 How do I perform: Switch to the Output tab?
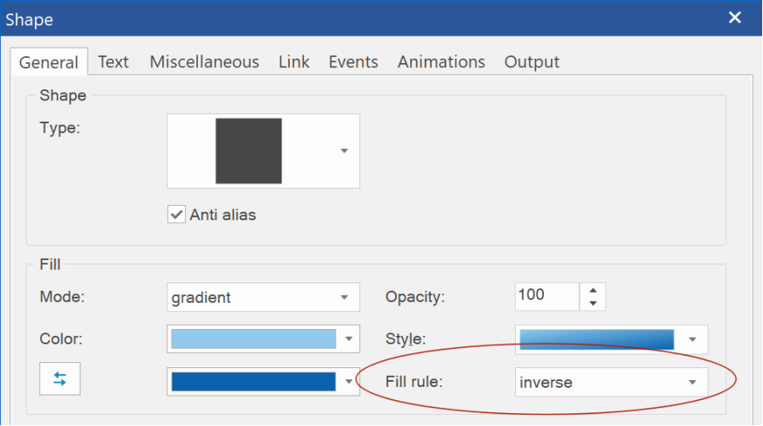[x=532, y=62]
